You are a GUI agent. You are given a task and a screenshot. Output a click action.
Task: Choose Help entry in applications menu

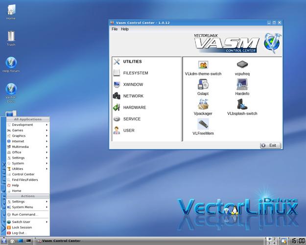tap(28, 185)
